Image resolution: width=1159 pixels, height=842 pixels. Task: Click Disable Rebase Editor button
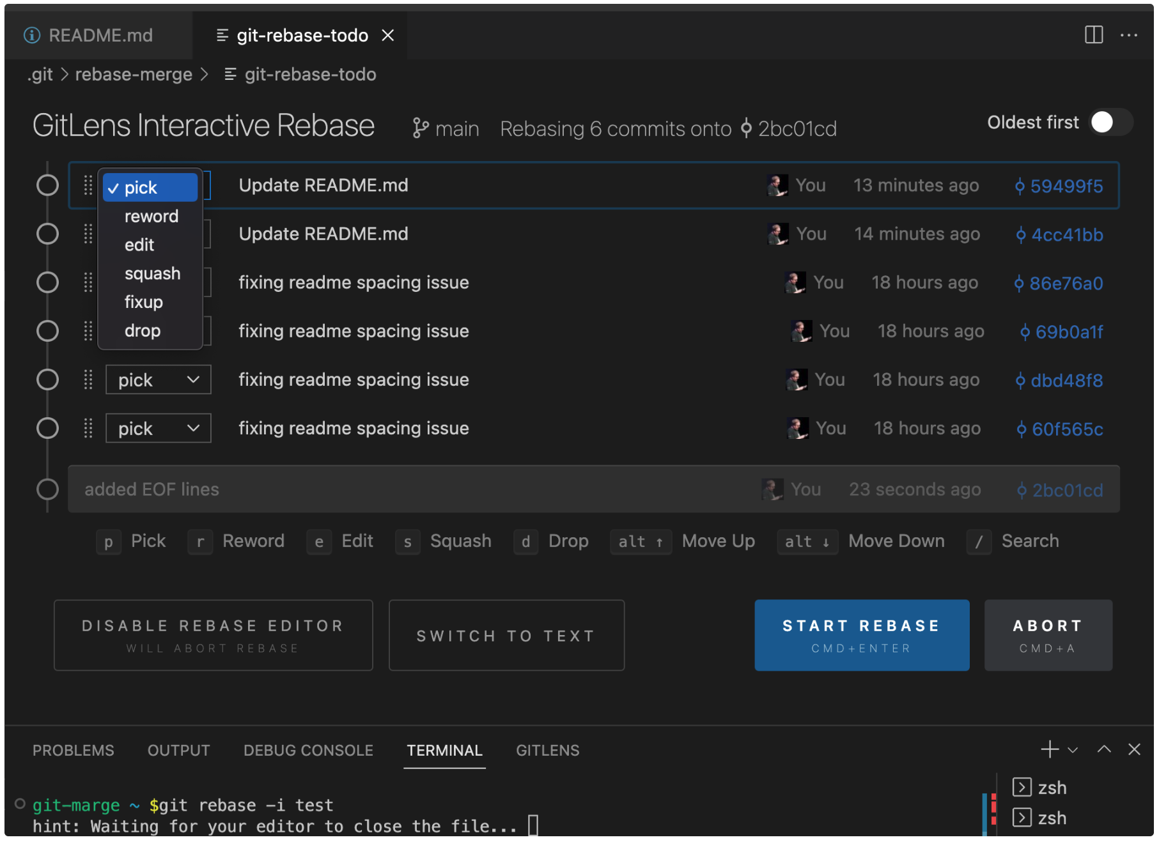[213, 635]
